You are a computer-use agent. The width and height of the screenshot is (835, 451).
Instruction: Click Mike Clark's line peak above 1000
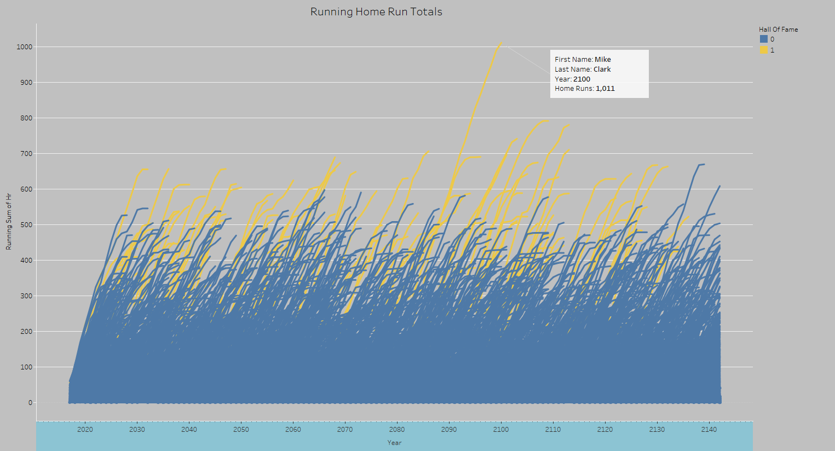pos(500,43)
